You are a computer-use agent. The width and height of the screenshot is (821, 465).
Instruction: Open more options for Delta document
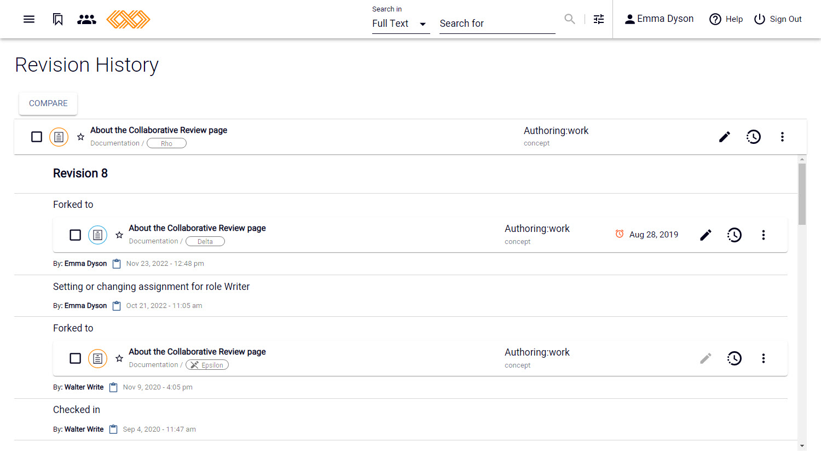tap(764, 235)
